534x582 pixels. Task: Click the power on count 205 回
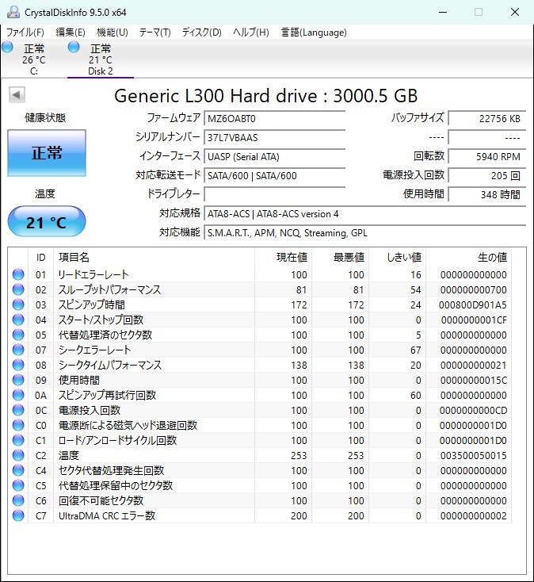[x=487, y=175]
